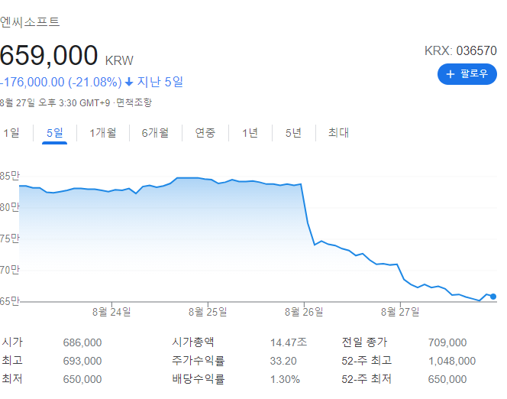Click the KRX: 036570 ticker label
The image size is (507, 399).
coord(460,50)
